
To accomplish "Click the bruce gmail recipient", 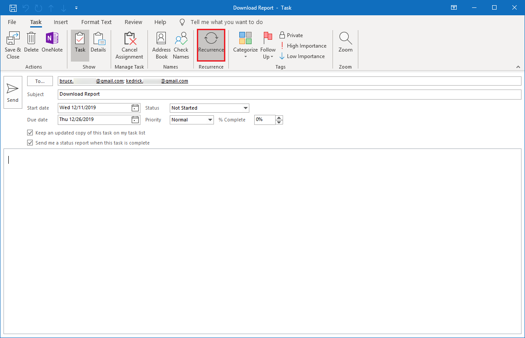I will click(x=91, y=81).
